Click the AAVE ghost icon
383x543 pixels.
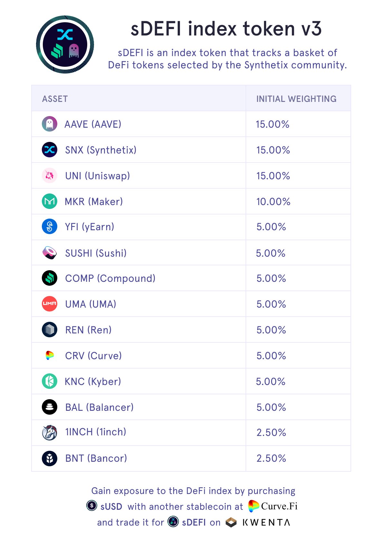point(50,124)
